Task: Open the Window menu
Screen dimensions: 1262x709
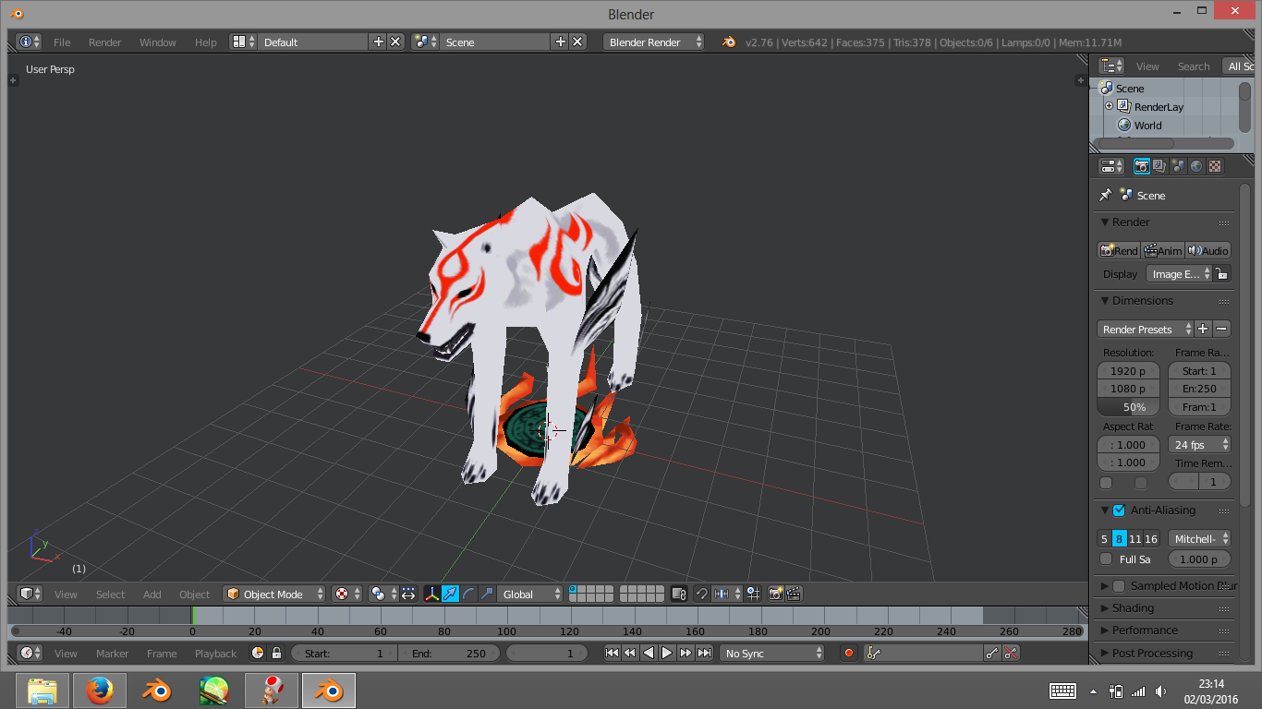Action: (157, 42)
